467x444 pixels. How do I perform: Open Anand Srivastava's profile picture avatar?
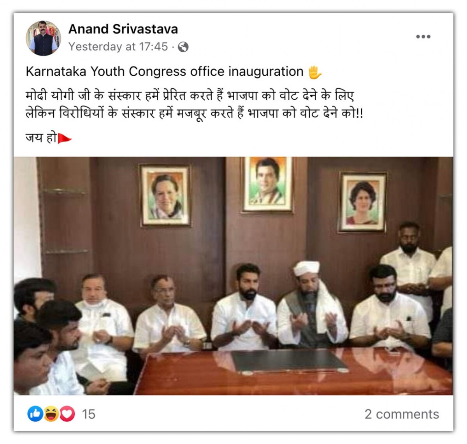tap(43, 38)
